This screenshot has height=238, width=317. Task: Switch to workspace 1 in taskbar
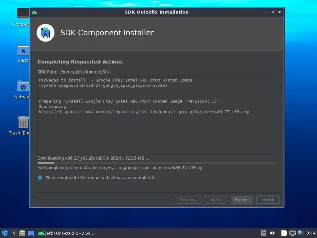click(x=14, y=233)
